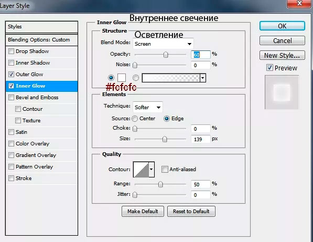
Task: Click the Jitter value field
Action: (201, 195)
